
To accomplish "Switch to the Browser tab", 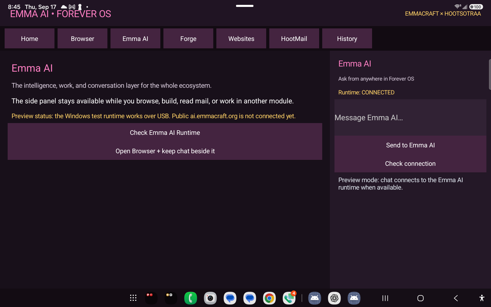I will click(82, 38).
